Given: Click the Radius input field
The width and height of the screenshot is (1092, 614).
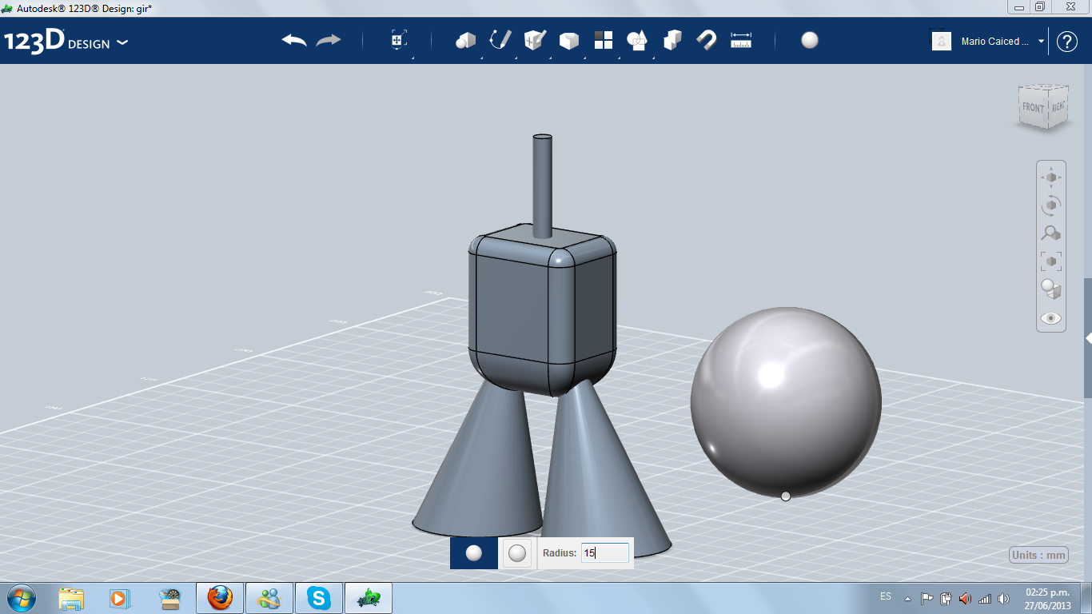Looking at the screenshot, I should 605,552.
